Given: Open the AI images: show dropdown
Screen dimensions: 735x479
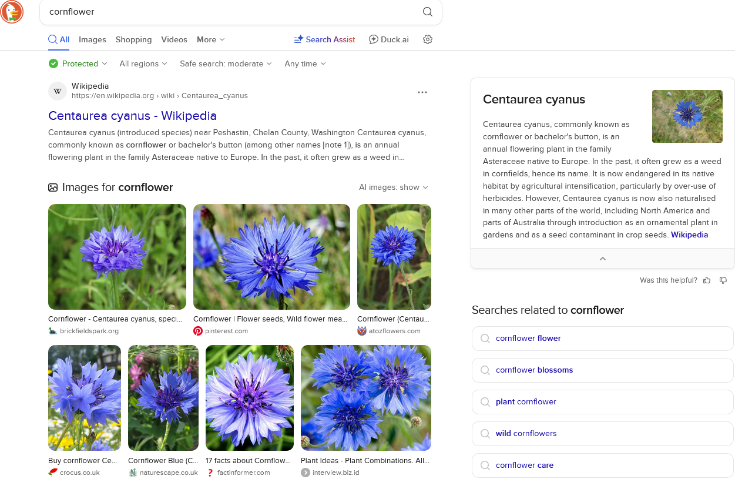Looking at the screenshot, I should pos(394,187).
